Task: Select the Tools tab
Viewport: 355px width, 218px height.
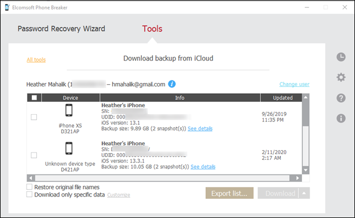Action: coord(152,29)
